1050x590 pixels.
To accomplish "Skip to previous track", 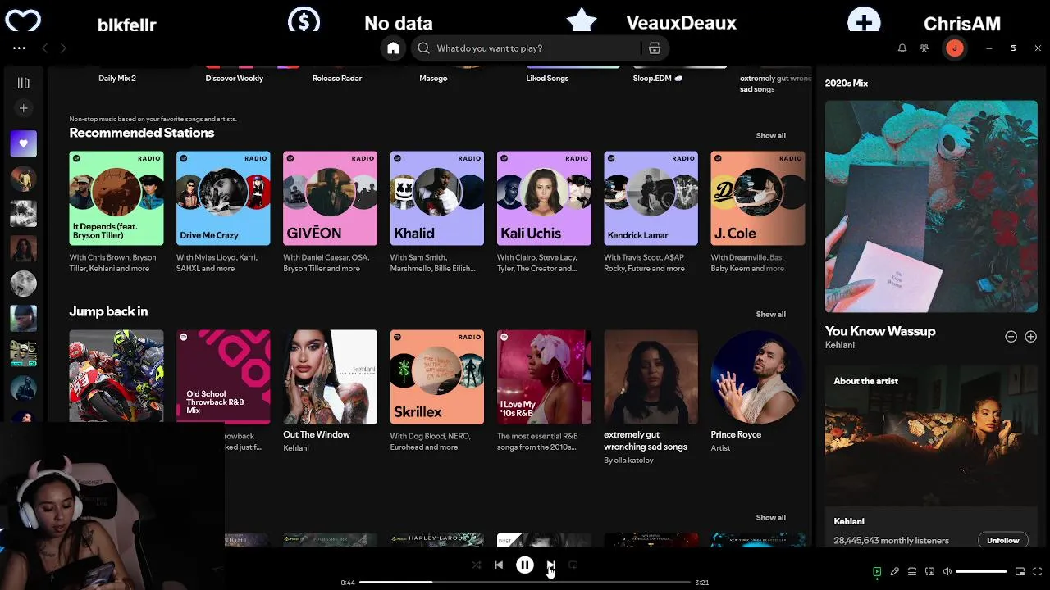I will 499,565.
